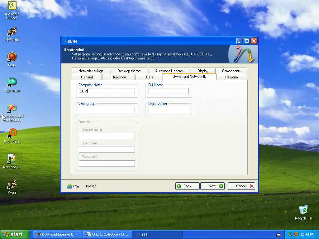Click the domain Password field
This screenshot has height=239, width=319.
coord(107,163)
